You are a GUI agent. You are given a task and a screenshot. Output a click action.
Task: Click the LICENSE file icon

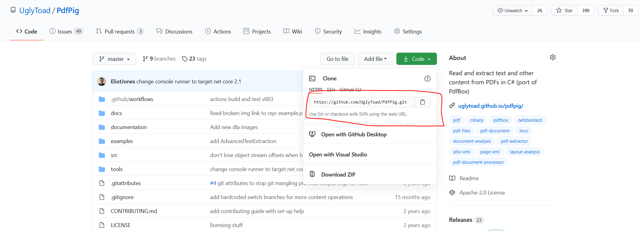[x=102, y=225]
